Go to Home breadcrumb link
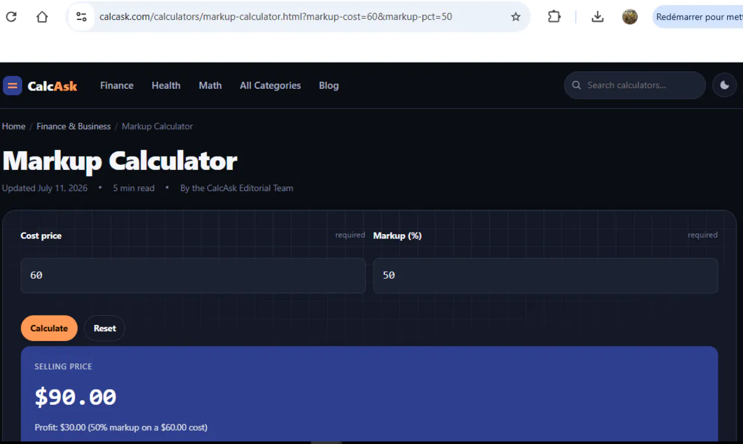Screen dimensions: 743x444 coord(13,126)
